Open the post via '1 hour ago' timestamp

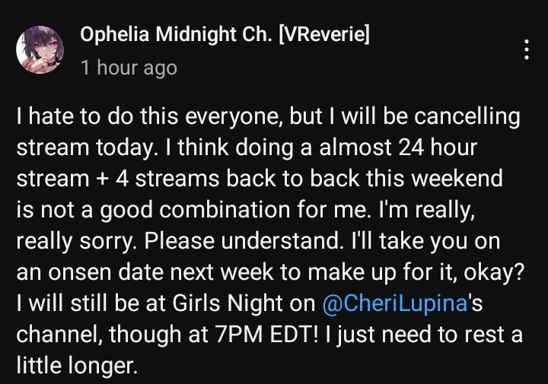click(129, 68)
